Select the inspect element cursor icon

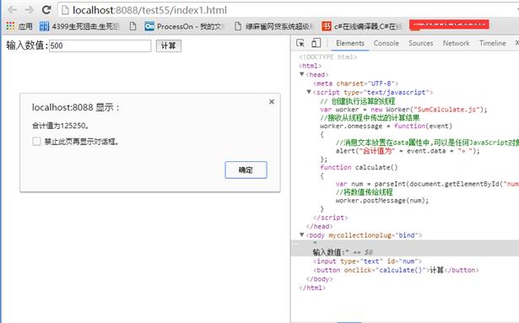[300, 43]
